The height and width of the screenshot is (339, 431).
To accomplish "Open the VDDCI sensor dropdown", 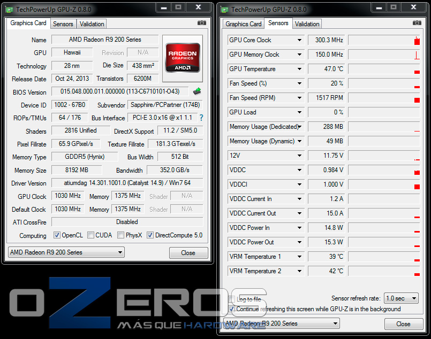I will [x=299, y=184].
